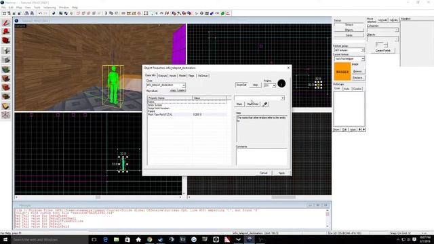
Task: Expand the property value combo box
Action: [x=282, y=98]
